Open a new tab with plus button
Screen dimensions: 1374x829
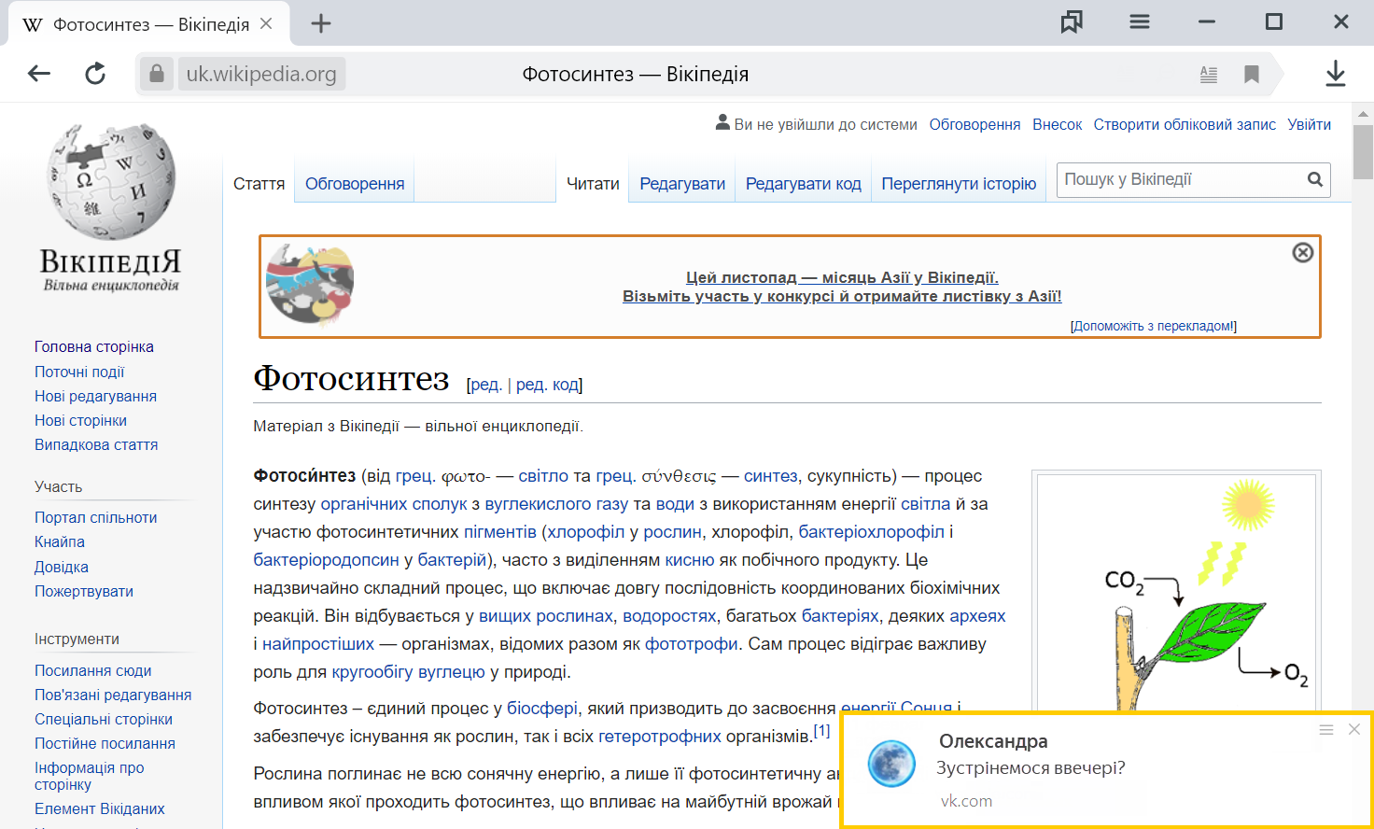tap(321, 23)
